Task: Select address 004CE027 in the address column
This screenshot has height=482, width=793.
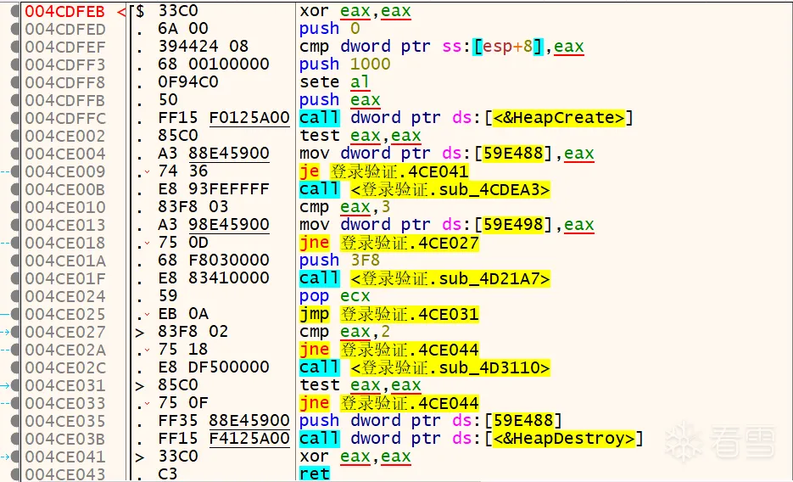Action: click(65, 332)
